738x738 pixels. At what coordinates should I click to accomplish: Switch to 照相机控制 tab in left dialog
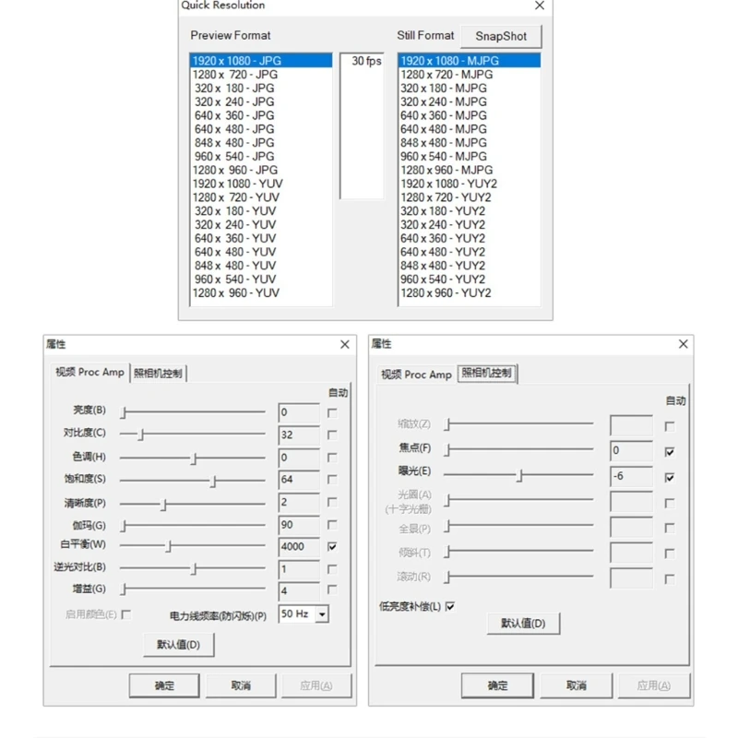158,374
